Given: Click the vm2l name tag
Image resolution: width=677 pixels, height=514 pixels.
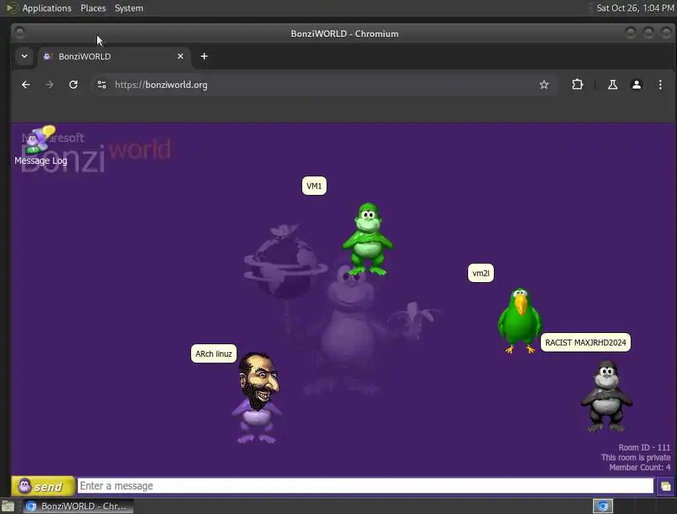Looking at the screenshot, I should pyautogui.click(x=481, y=273).
